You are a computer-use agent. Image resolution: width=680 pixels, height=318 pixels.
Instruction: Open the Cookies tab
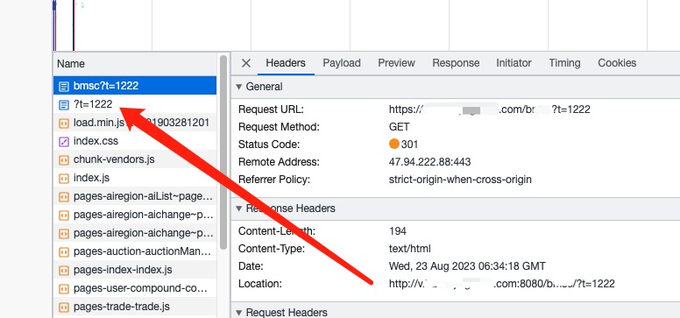pos(617,63)
